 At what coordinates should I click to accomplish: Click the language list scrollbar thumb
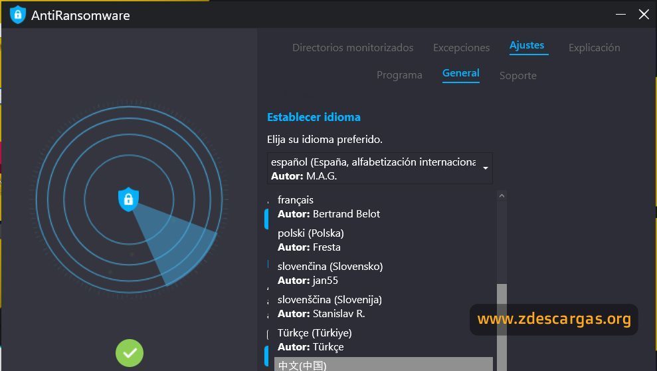pyautogui.click(x=502, y=327)
